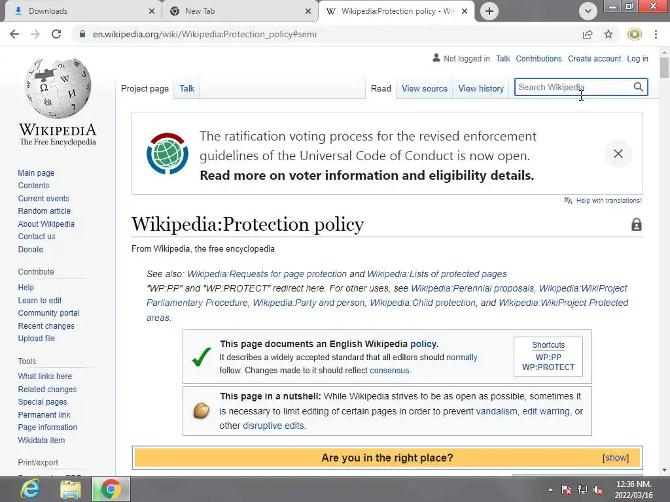Open the Contributions link
Screen dimensions: 670x502
pos(538,58)
